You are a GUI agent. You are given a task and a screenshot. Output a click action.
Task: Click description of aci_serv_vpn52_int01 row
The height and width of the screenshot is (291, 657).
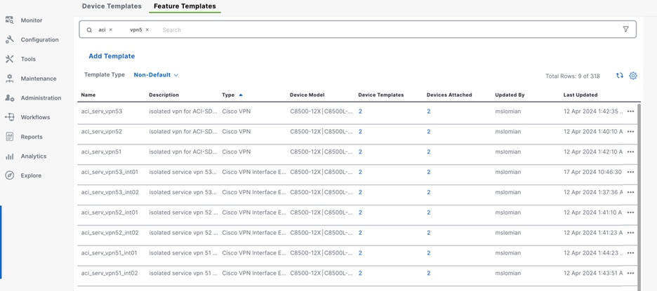[183, 212]
